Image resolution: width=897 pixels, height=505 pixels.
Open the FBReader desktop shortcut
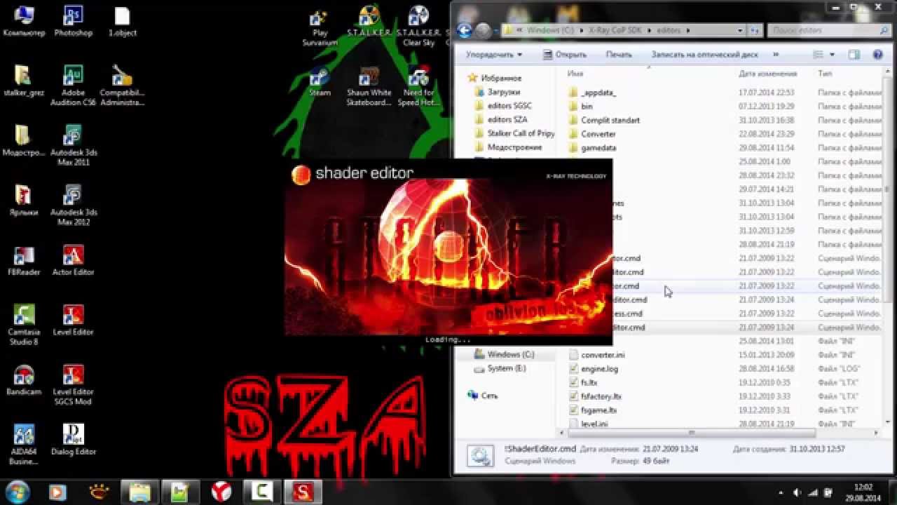coord(24,260)
